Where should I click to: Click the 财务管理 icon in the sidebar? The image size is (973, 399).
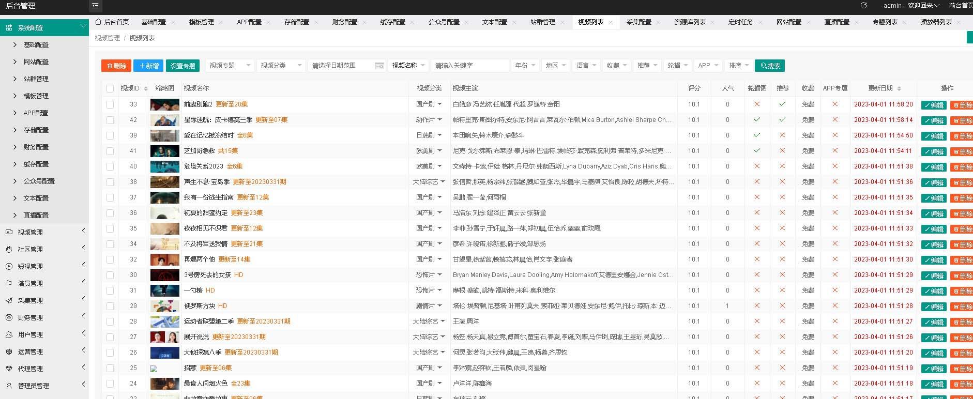(9, 317)
